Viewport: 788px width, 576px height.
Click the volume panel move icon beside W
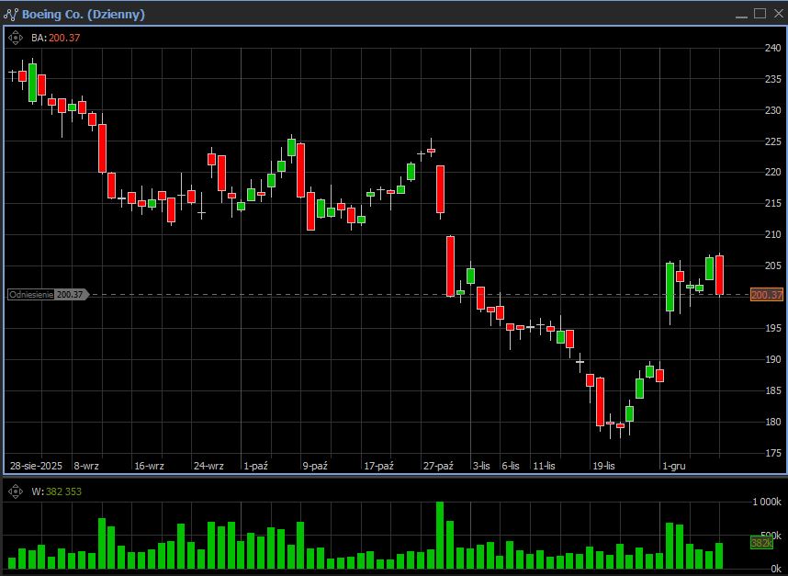click(x=16, y=491)
